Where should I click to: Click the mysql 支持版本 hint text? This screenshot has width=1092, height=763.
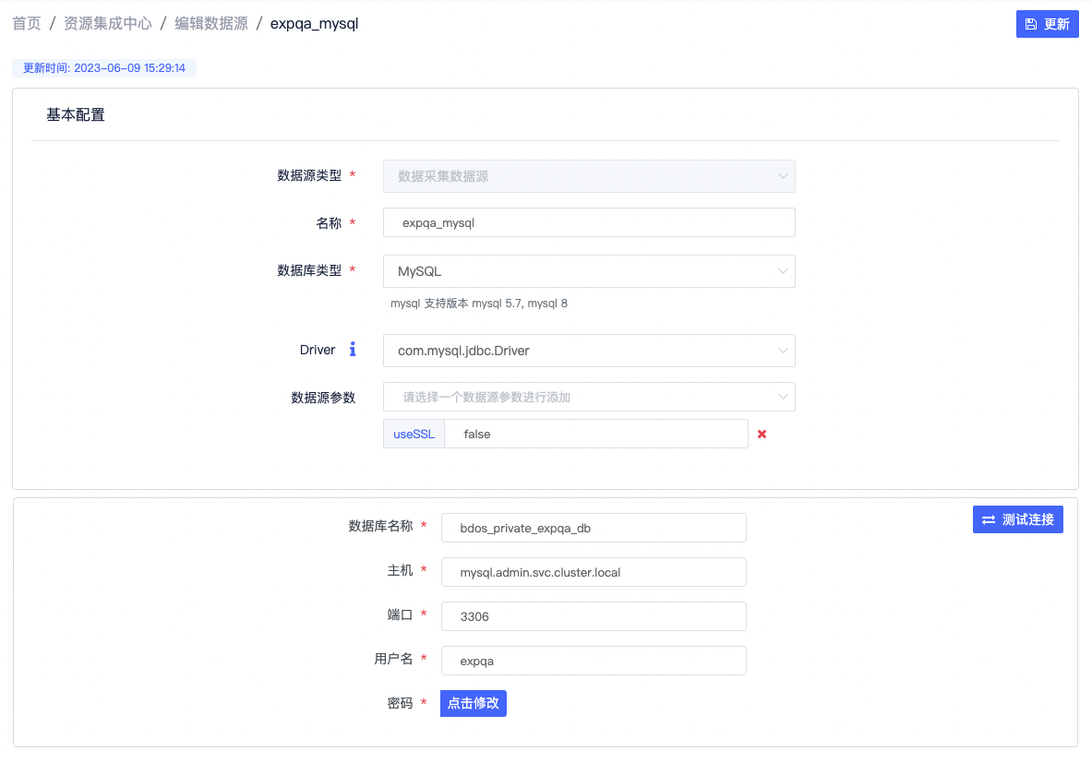pyautogui.click(x=478, y=304)
